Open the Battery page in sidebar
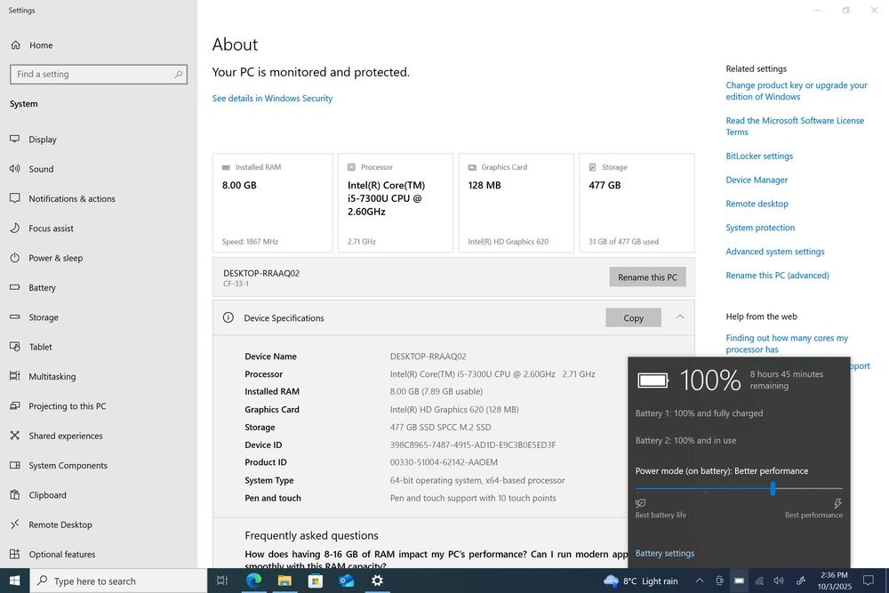Viewport: 889px width, 593px height. pos(42,287)
